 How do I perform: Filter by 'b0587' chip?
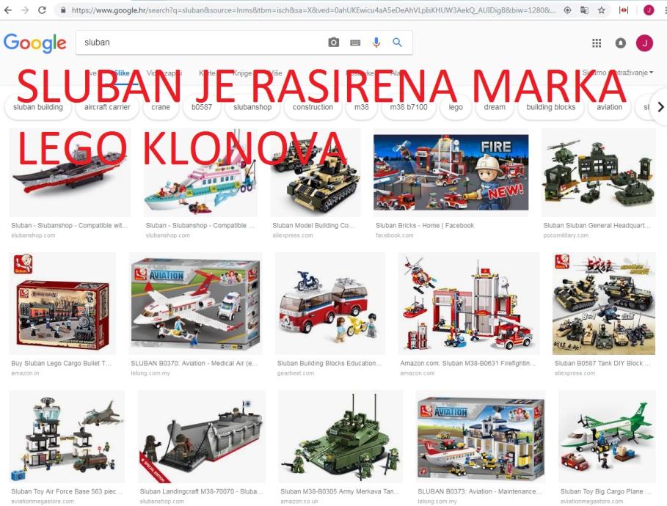(x=202, y=107)
